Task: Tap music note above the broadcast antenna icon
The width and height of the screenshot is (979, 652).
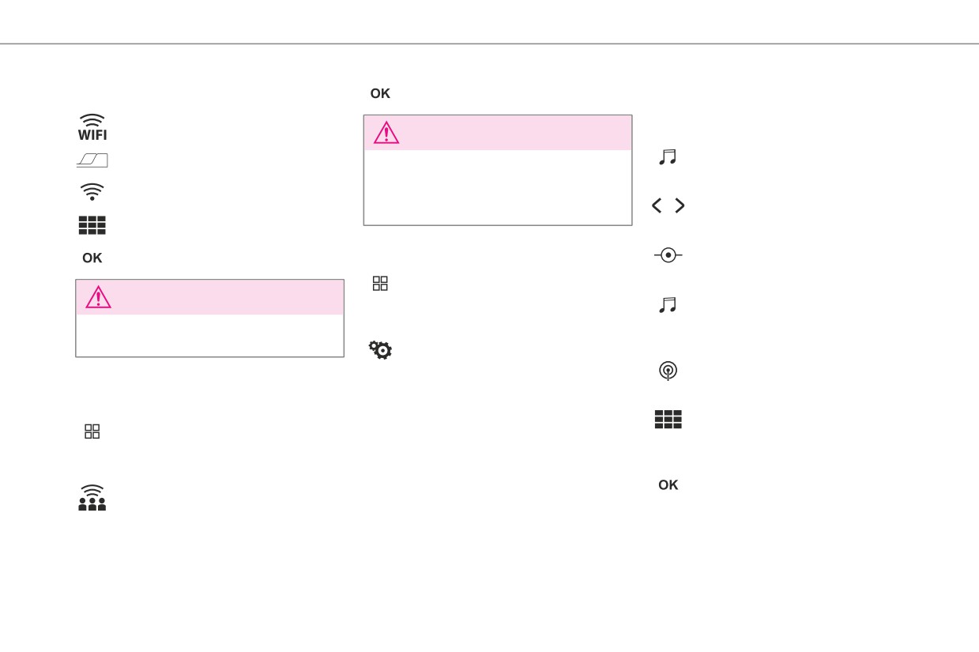Action: pos(668,305)
